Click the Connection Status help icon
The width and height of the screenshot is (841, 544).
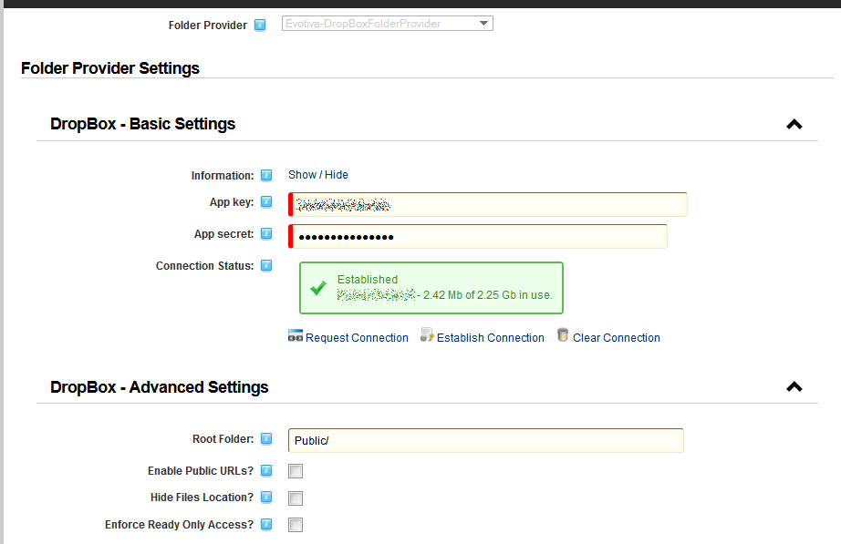(266, 266)
